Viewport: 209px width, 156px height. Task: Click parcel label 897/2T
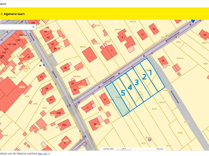coord(118,30)
